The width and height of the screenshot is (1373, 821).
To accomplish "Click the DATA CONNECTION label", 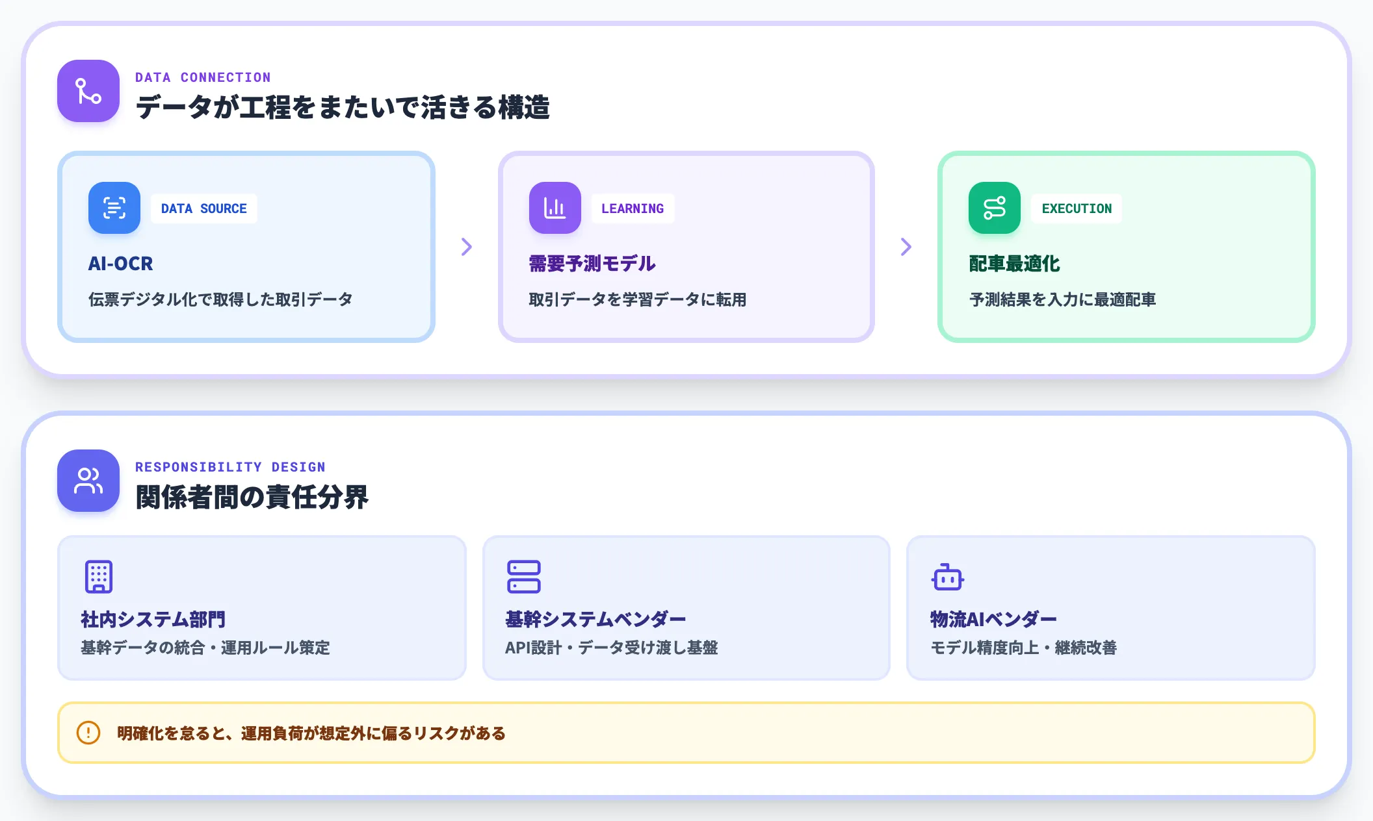I will click(203, 77).
